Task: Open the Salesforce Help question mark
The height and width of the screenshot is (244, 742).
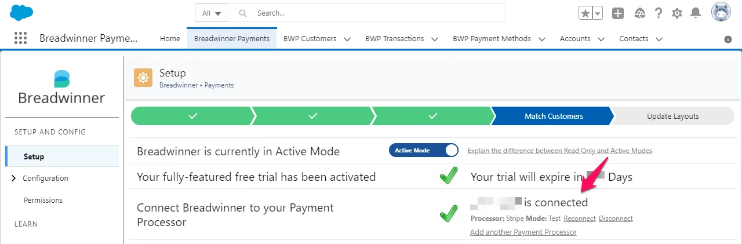Action: click(659, 13)
